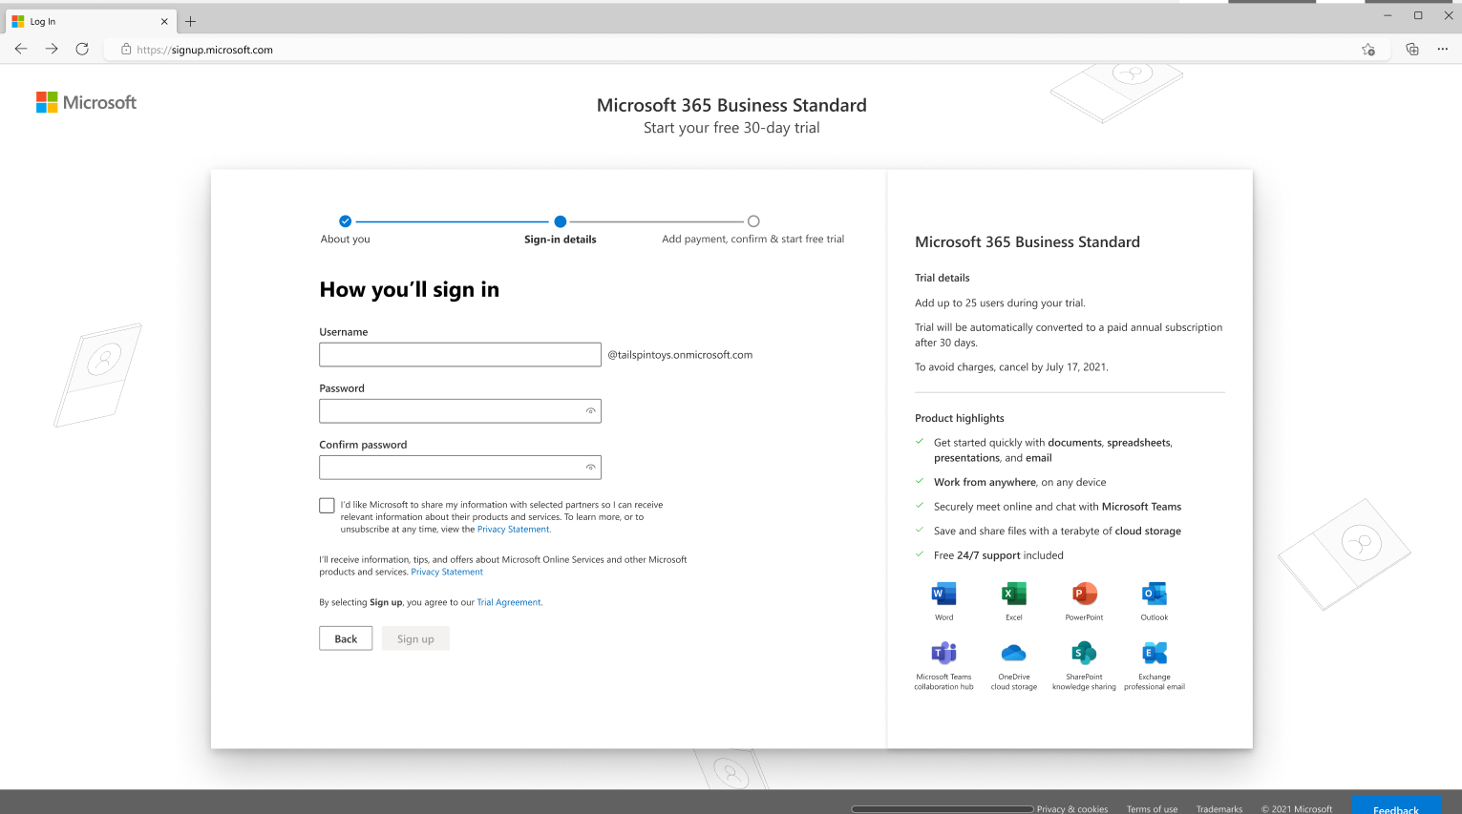
Task: Open Trademarks footer link
Action: click(x=1219, y=809)
